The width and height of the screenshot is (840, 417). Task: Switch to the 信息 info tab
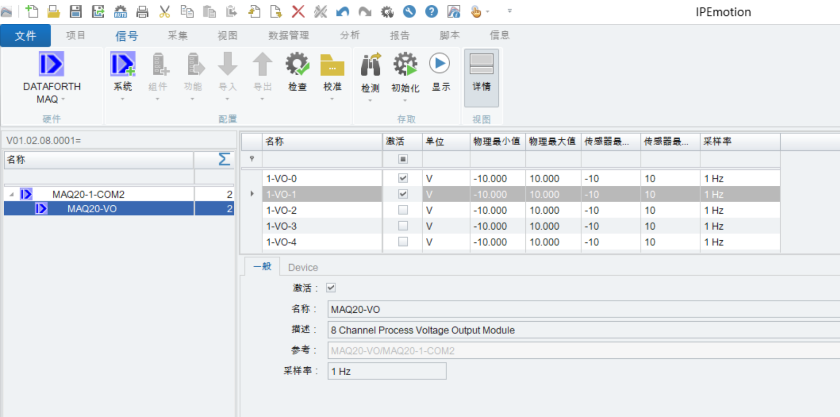click(x=499, y=35)
